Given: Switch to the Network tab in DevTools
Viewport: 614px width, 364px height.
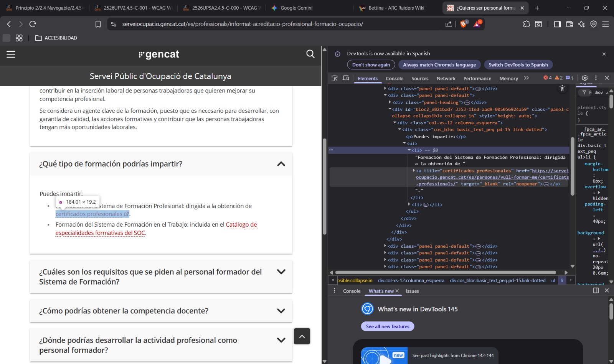Looking at the screenshot, I should coord(446,78).
